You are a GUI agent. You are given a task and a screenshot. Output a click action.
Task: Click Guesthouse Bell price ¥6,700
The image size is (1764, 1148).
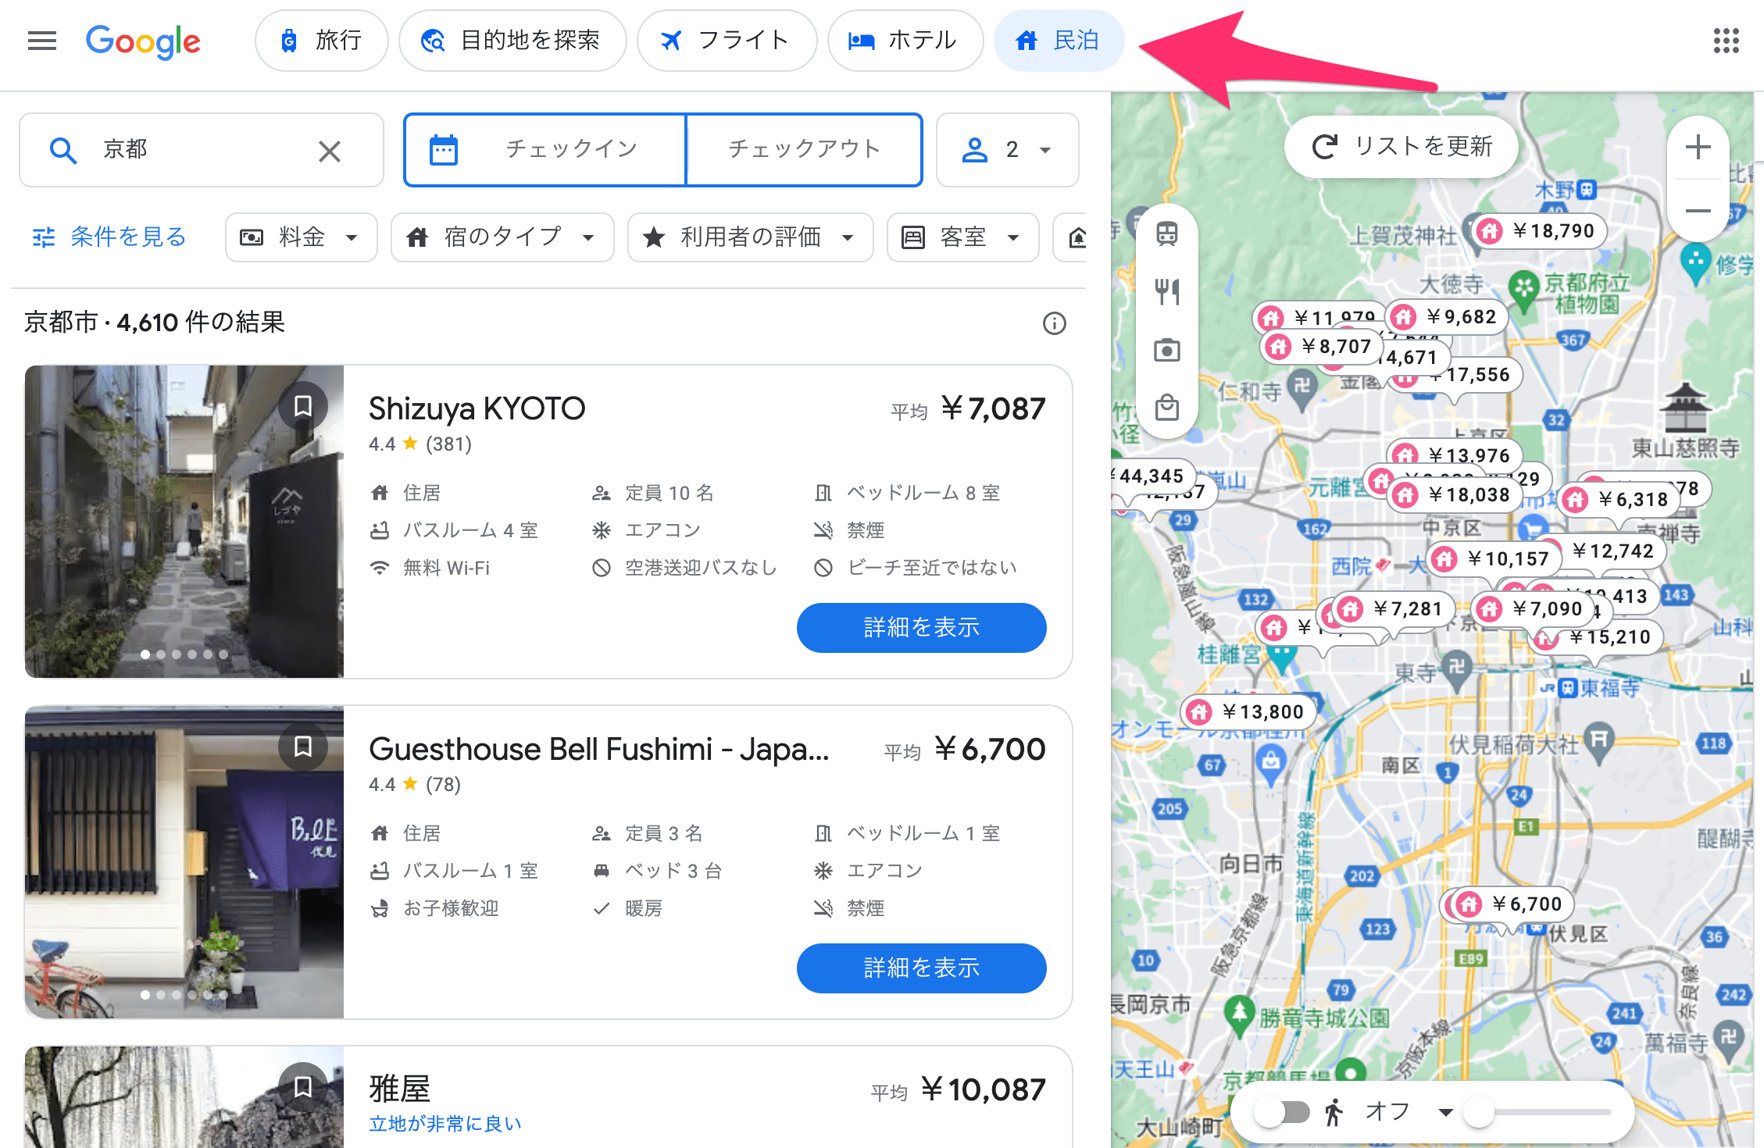[990, 750]
